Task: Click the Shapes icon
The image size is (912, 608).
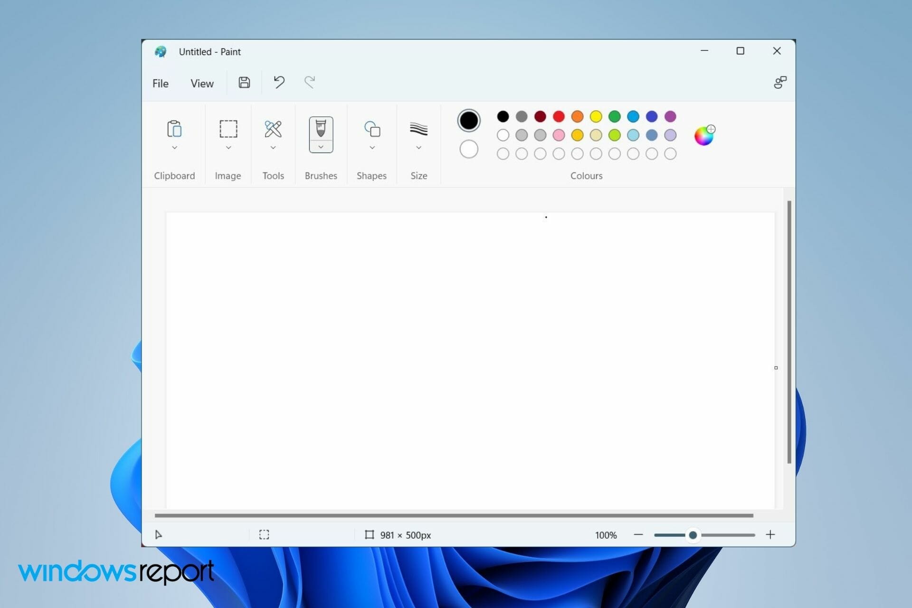Action: pos(372,129)
